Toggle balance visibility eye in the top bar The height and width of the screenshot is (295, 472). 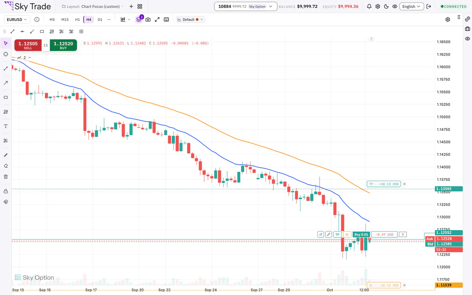point(395,6)
